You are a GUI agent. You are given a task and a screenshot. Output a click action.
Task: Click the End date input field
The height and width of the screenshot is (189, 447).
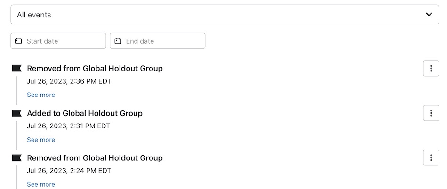coord(163,41)
